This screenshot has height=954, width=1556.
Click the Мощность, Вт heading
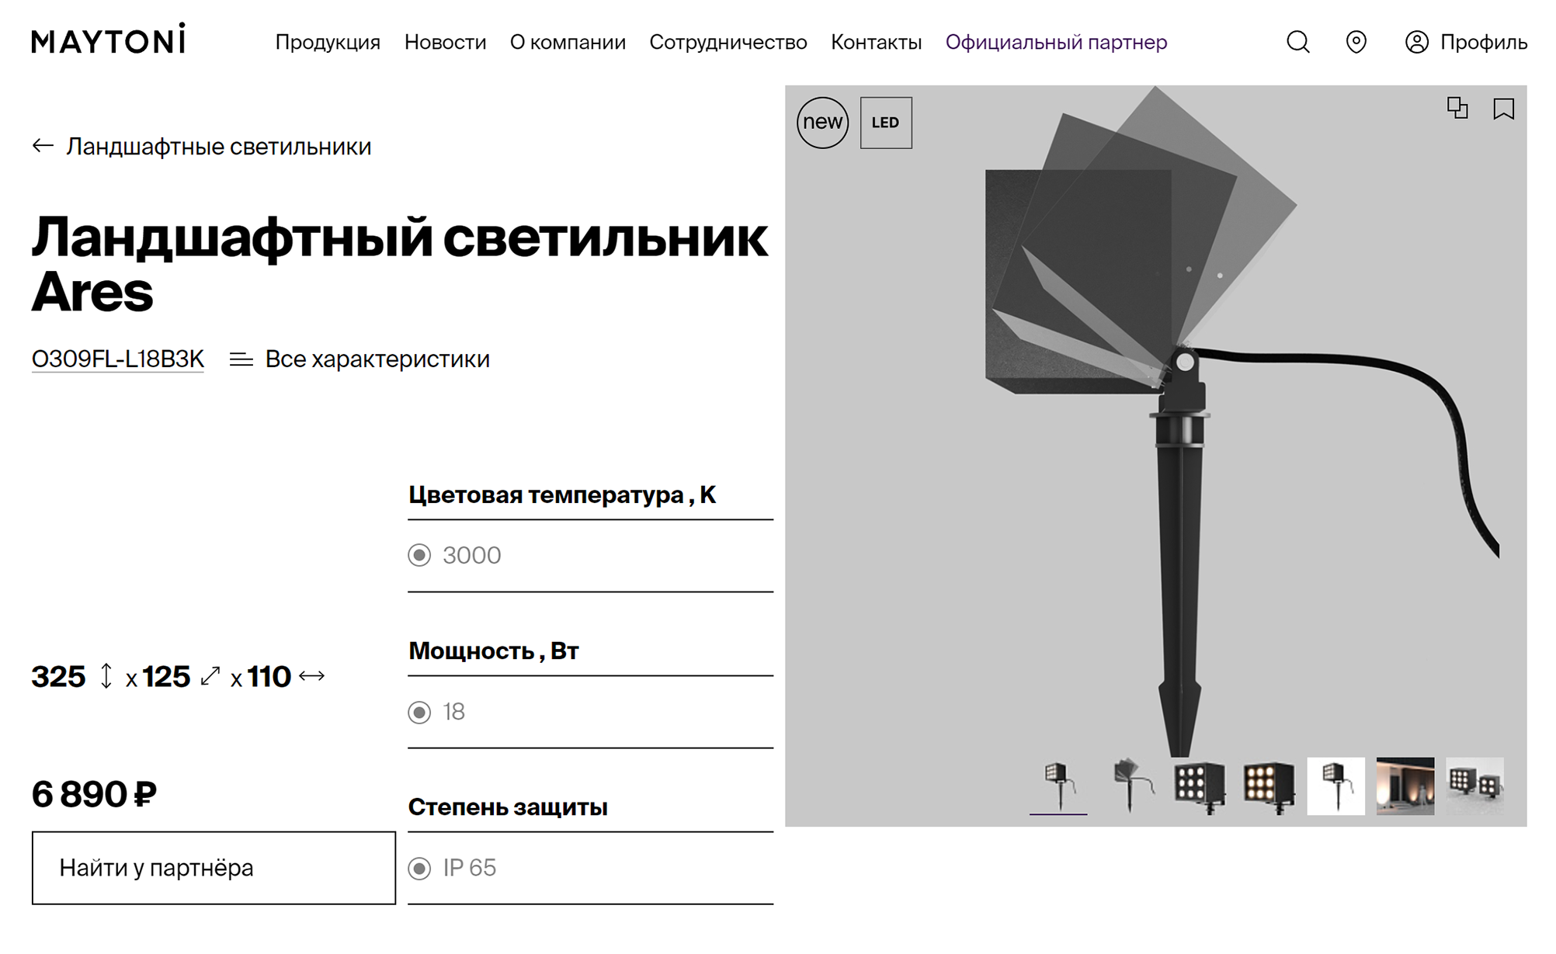(494, 650)
